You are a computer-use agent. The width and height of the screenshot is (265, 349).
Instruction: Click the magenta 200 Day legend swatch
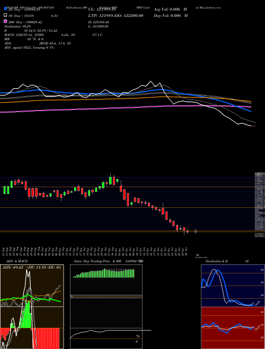[5, 22]
